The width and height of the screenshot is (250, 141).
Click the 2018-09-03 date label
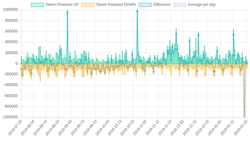[x=65, y=128]
